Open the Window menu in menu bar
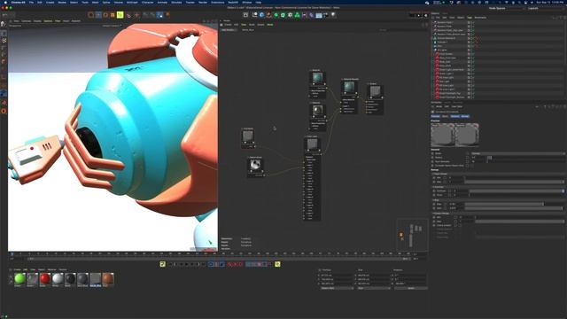The width and height of the screenshot is (567, 319). (x=247, y=2)
